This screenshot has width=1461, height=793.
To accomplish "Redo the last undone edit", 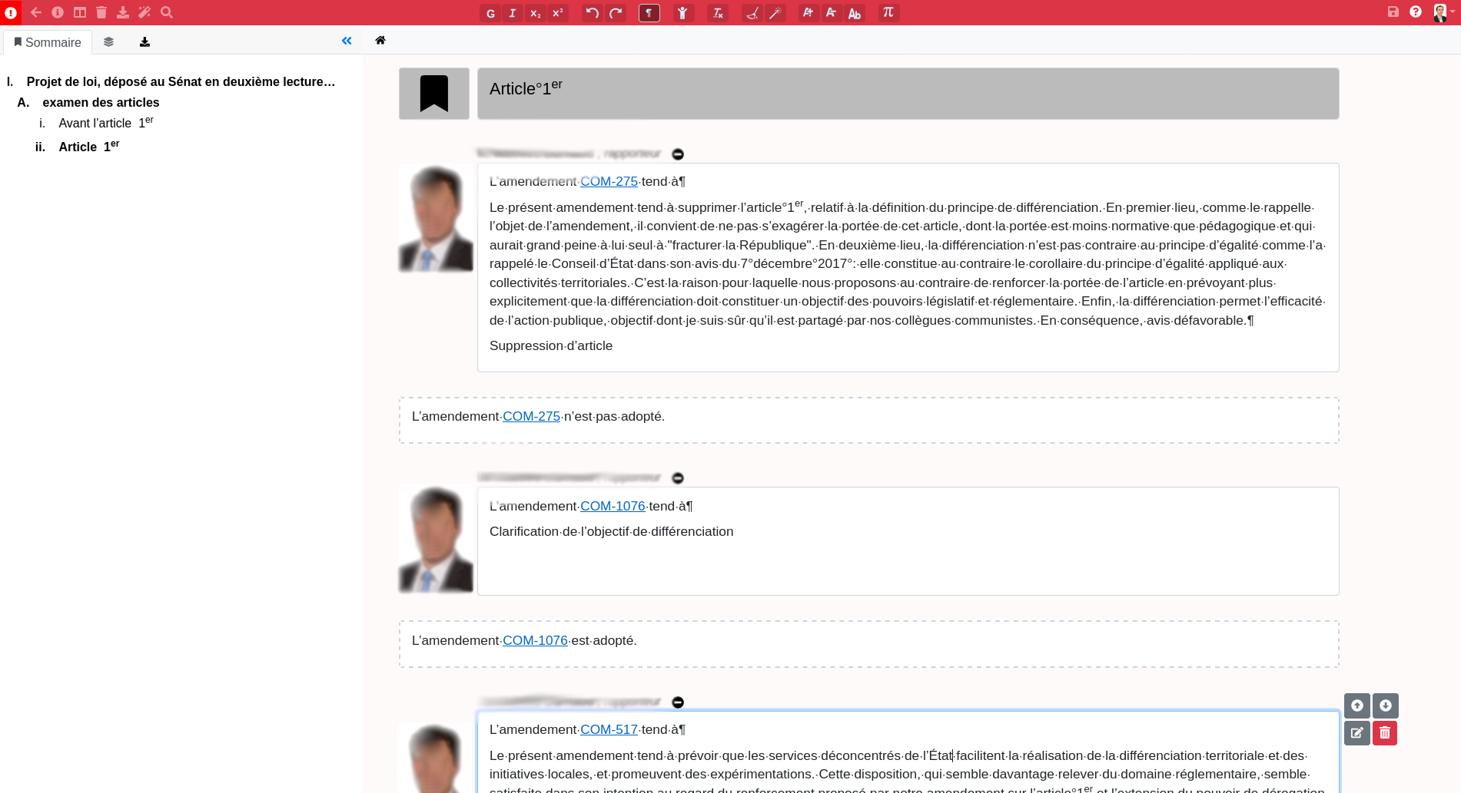I will [616, 13].
